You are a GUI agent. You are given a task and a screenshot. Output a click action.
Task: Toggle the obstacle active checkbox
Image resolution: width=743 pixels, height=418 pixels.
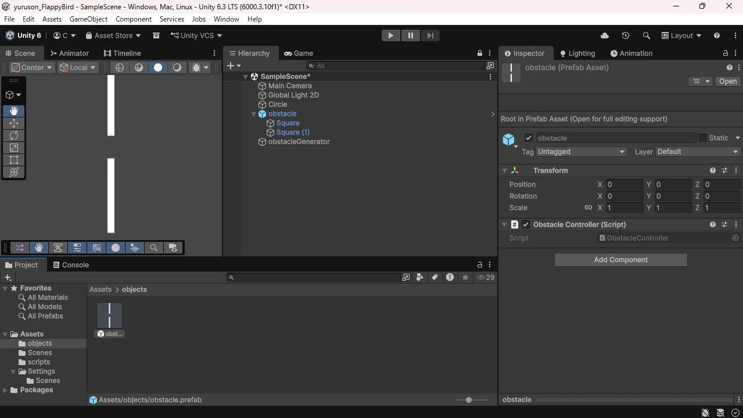(528, 138)
